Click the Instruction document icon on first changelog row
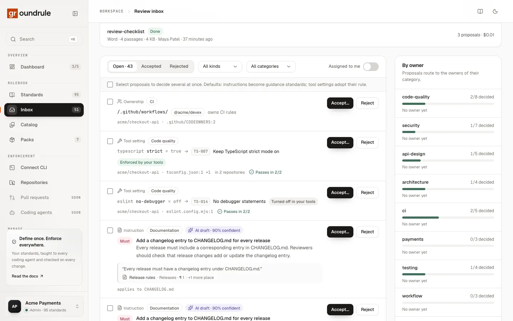The width and height of the screenshot is (513, 321). coord(120,230)
